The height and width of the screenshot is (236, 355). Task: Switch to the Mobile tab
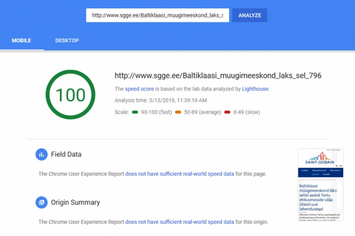21,40
